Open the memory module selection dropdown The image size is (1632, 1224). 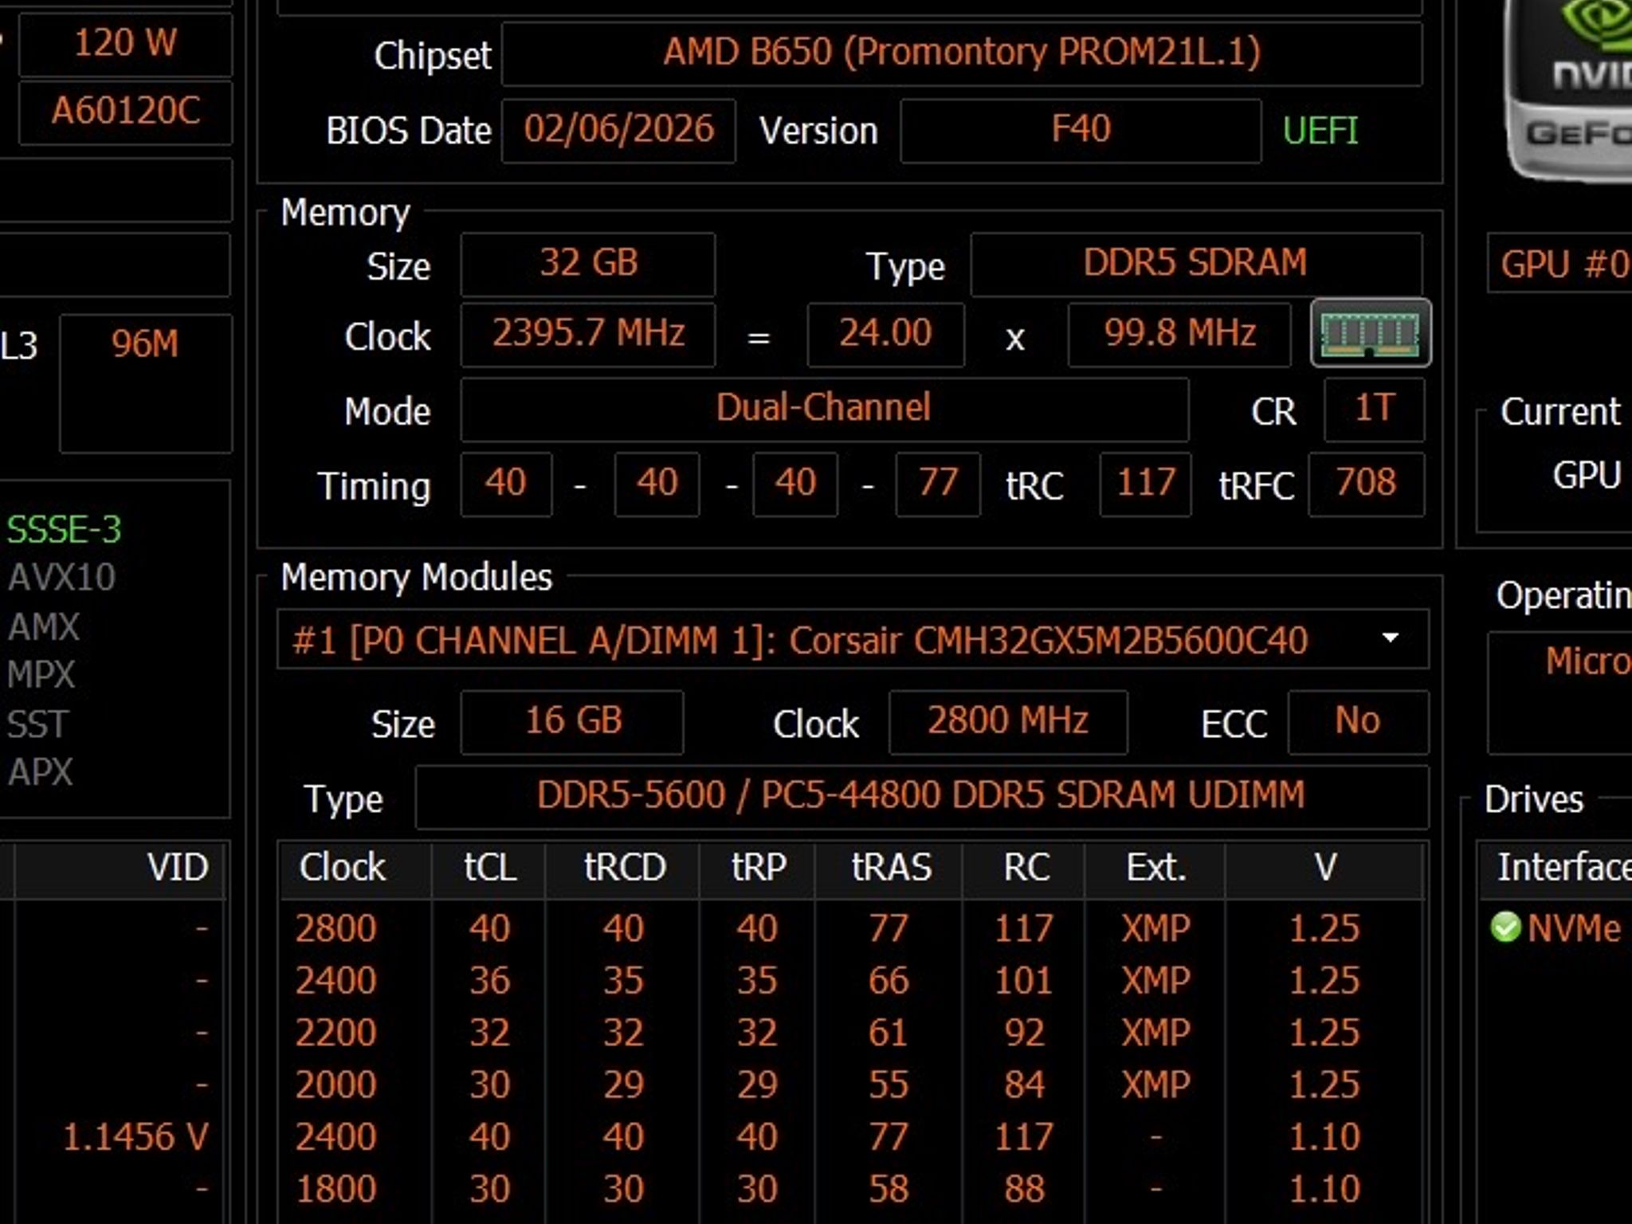[x=853, y=639]
